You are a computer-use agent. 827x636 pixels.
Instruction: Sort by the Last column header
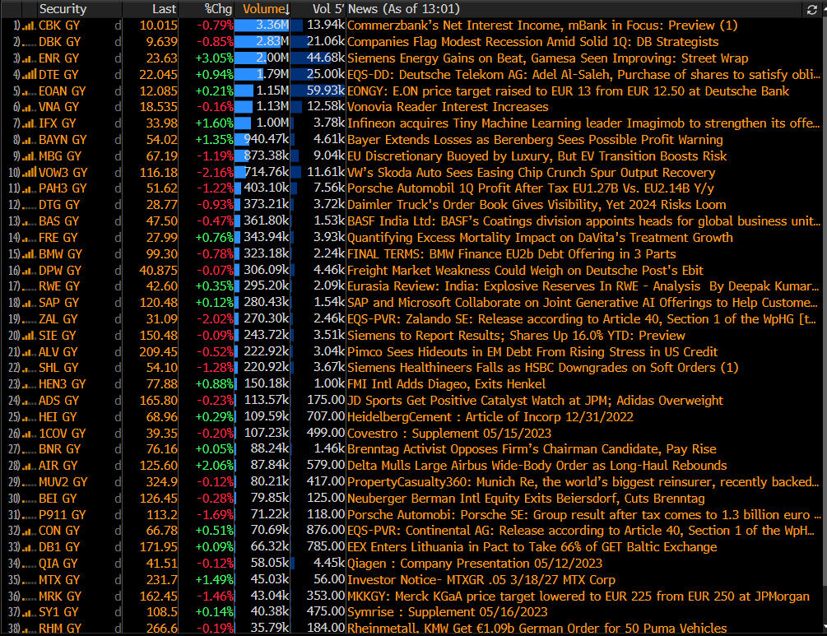[x=164, y=9]
